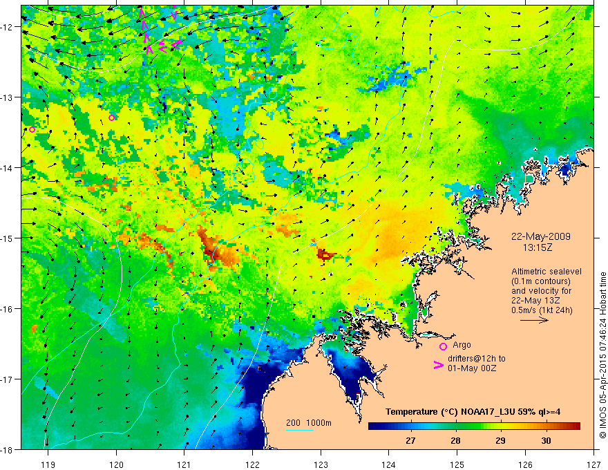Image resolution: width=608 pixels, height=470 pixels.
Task: Click the Temperature (°C) NOAA17_L3U colorbar title
Action: pyautogui.click(x=473, y=412)
